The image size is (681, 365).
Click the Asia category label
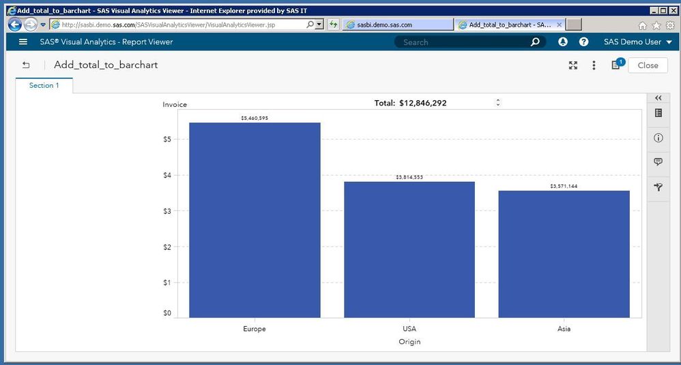564,329
